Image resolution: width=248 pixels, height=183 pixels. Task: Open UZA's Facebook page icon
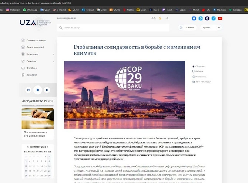point(194,18)
